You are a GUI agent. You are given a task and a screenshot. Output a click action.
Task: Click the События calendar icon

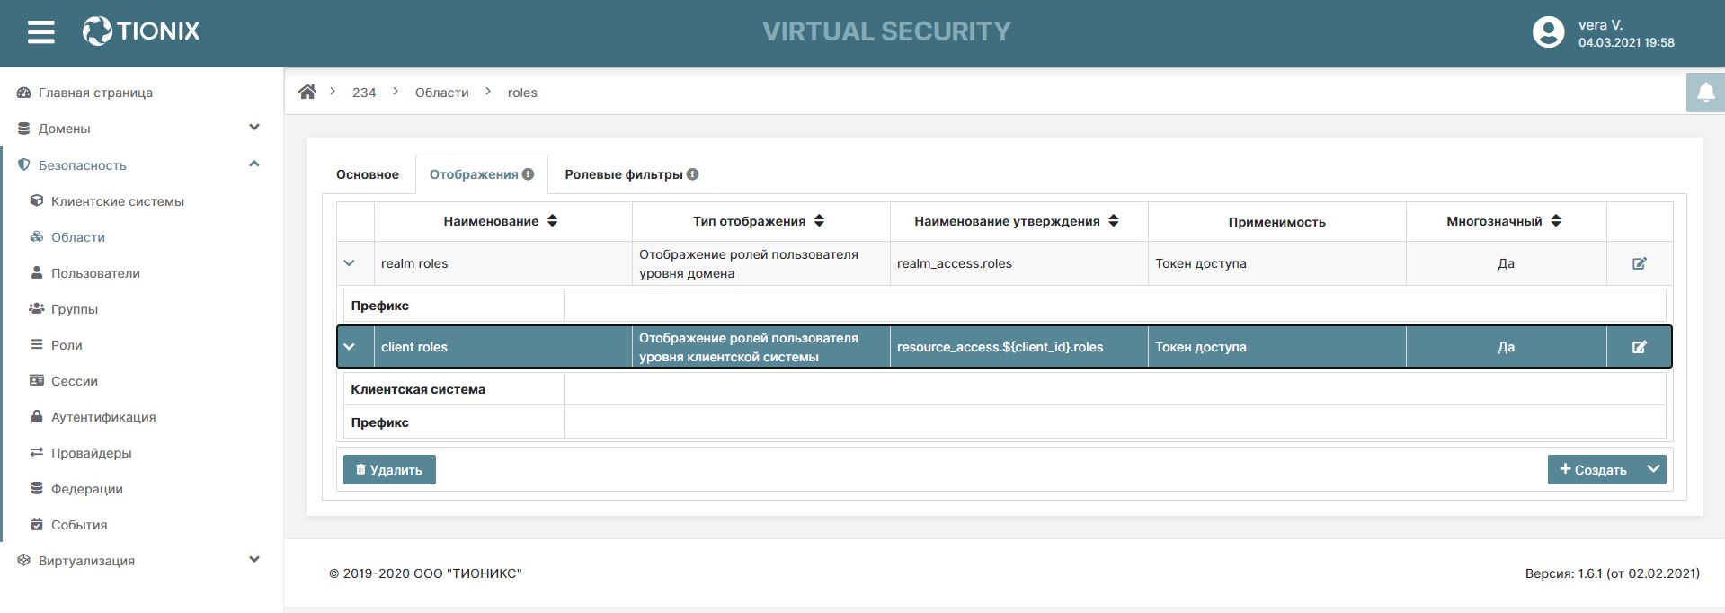point(37,524)
